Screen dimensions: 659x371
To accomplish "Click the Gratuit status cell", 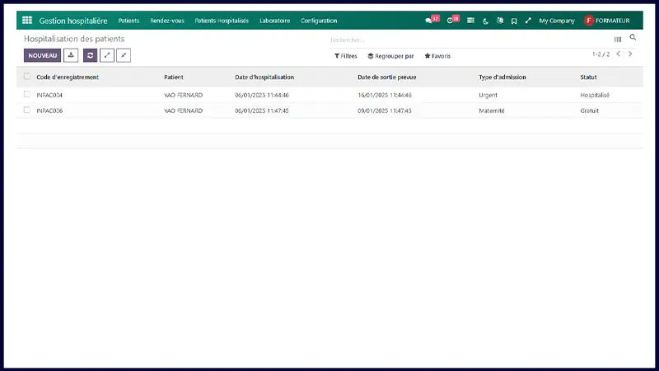I will point(589,110).
